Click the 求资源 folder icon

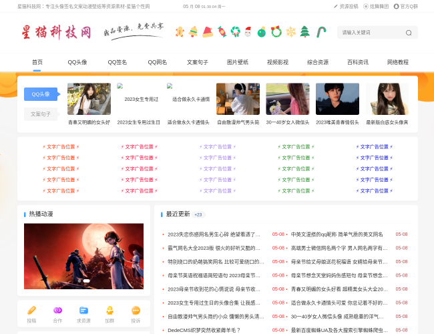pyautogui.click(x=83, y=311)
